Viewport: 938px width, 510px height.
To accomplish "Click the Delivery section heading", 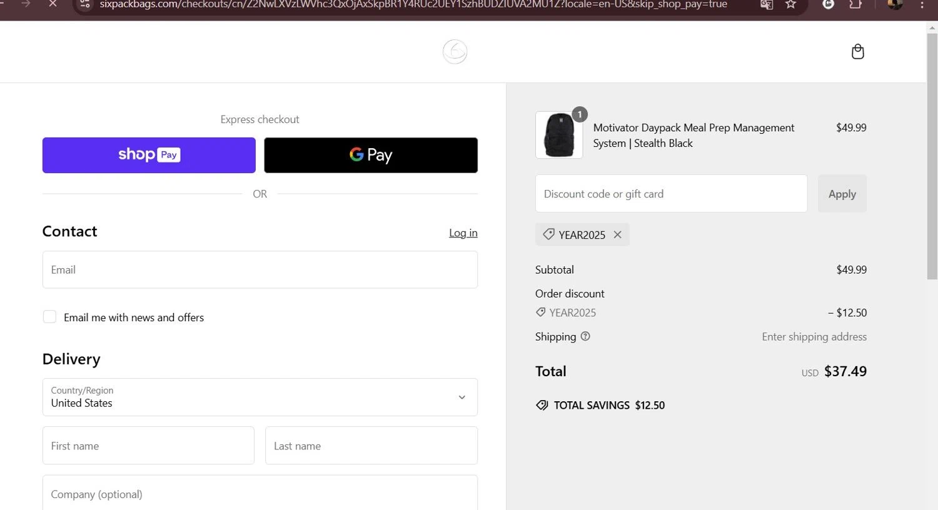I will tap(71, 359).
